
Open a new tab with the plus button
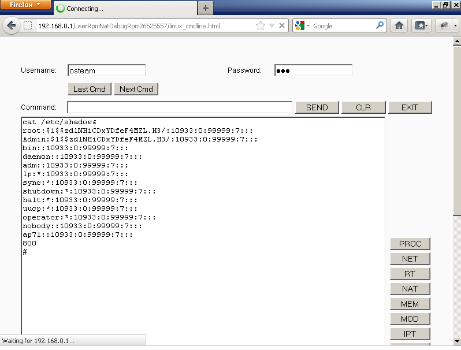[x=205, y=8]
